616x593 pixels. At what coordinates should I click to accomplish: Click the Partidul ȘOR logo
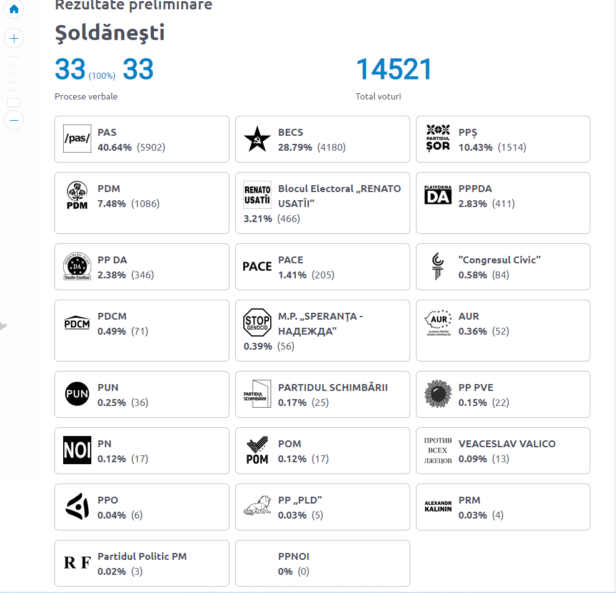[x=438, y=138]
